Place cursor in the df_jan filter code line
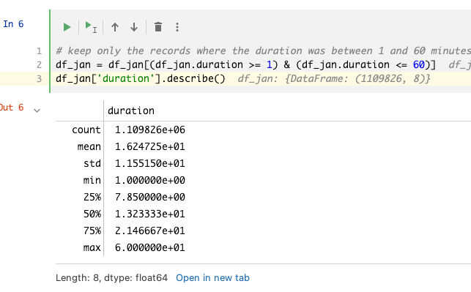Viewport: 471px width, 292px height. 245,65
